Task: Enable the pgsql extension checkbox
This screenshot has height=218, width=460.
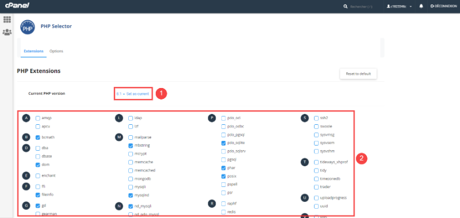Action: coord(224,160)
